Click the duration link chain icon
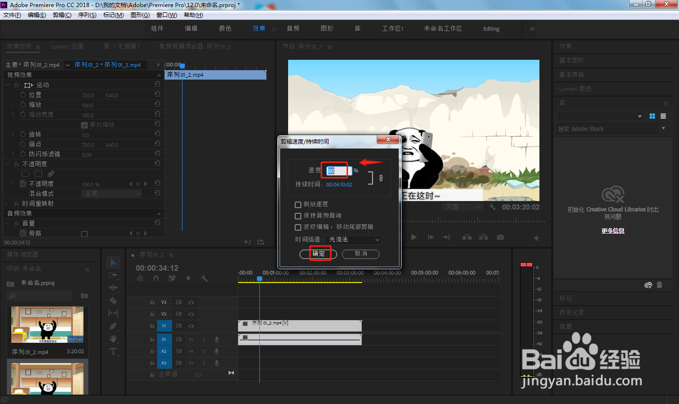Viewport: 679px width, 404px height. 381,178
